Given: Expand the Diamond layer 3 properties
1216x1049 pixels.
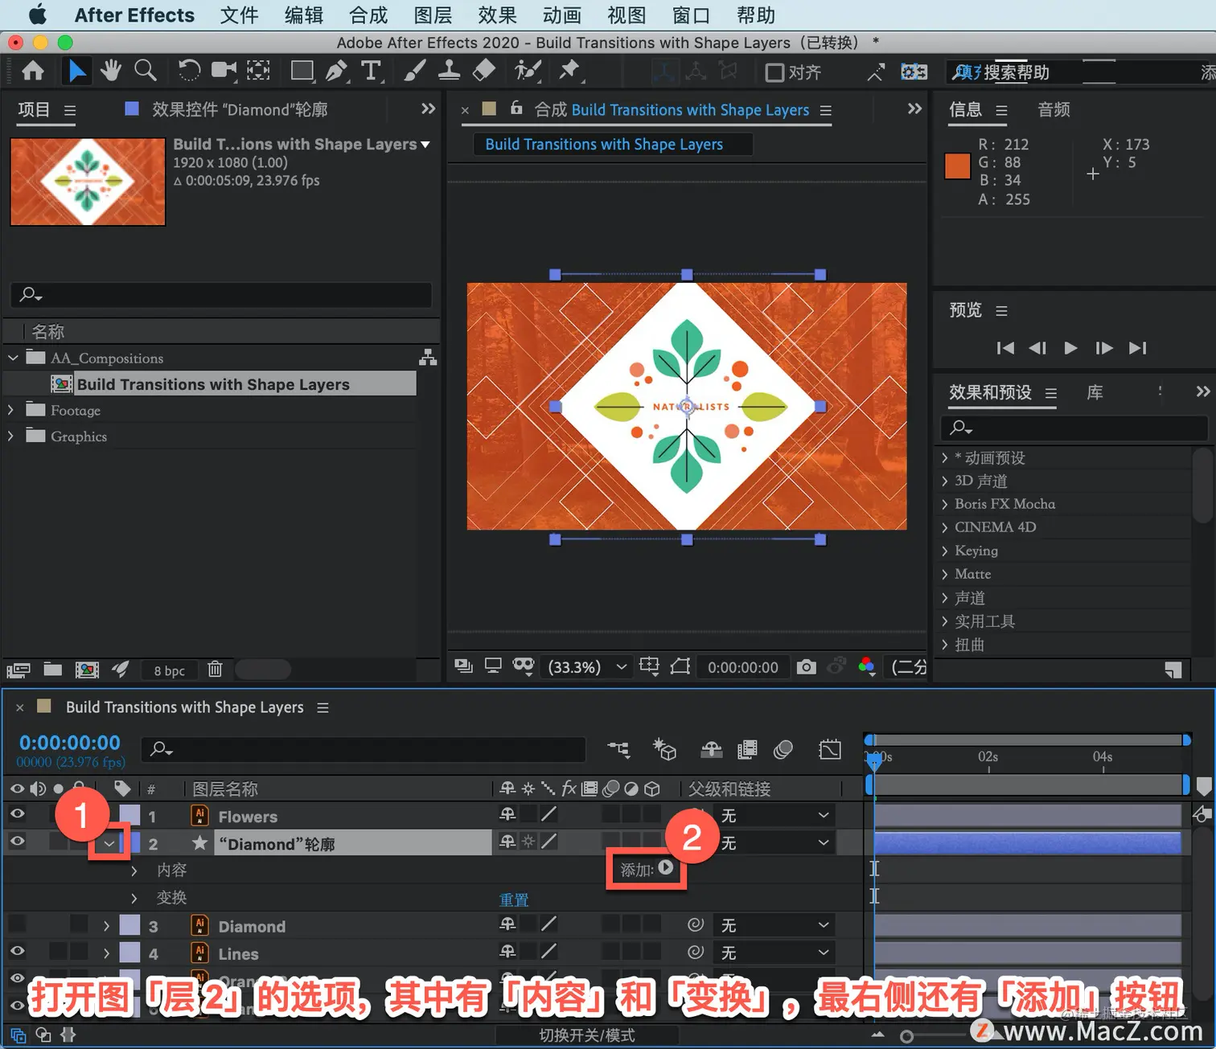Looking at the screenshot, I should [x=106, y=926].
